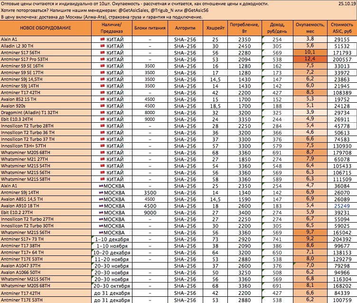Select the payback cell 9,2
357x303 pixels.
[310, 239]
